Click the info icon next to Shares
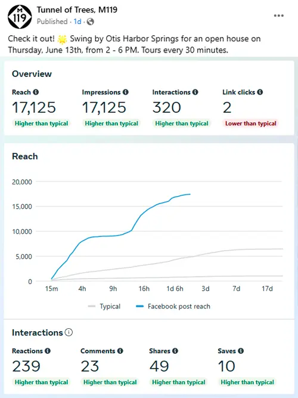Image resolution: width=298 pixels, height=398 pixels. point(175,351)
